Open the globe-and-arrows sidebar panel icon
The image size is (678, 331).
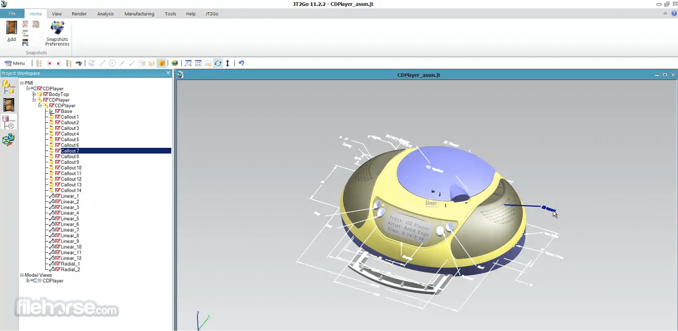[9, 139]
